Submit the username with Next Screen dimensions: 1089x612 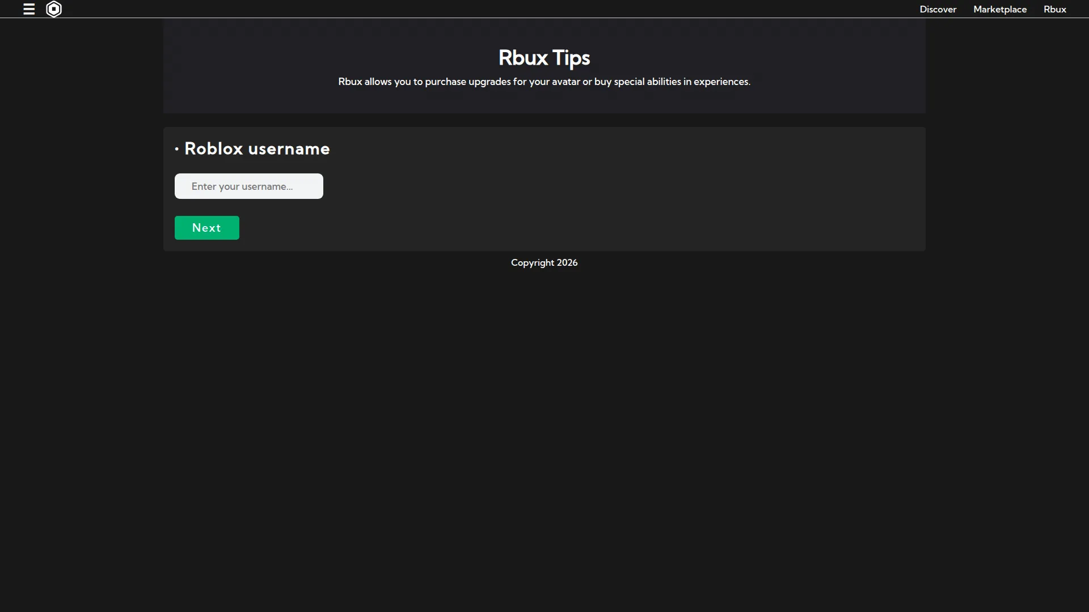click(207, 228)
